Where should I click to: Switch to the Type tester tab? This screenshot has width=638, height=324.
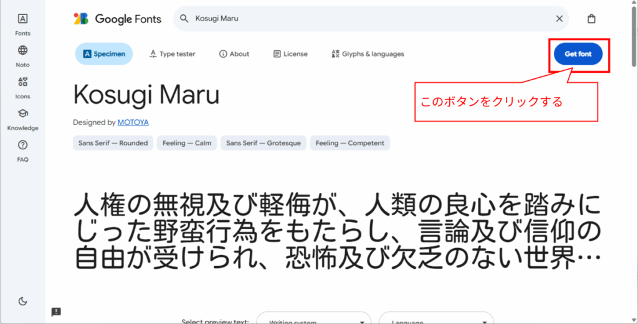click(173, 54)
